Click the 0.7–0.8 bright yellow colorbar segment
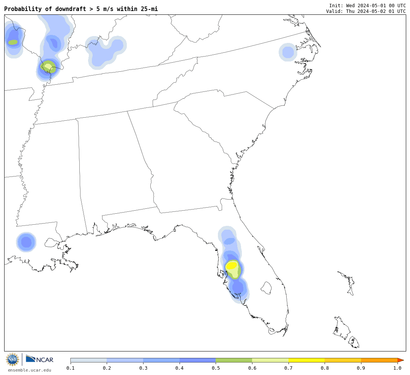Viewport: 410px width, 375px height. pos(307,360)
